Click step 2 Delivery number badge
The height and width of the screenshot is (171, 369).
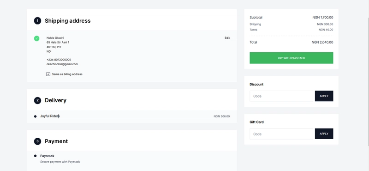pyautogui.click(x=37, y=100)
